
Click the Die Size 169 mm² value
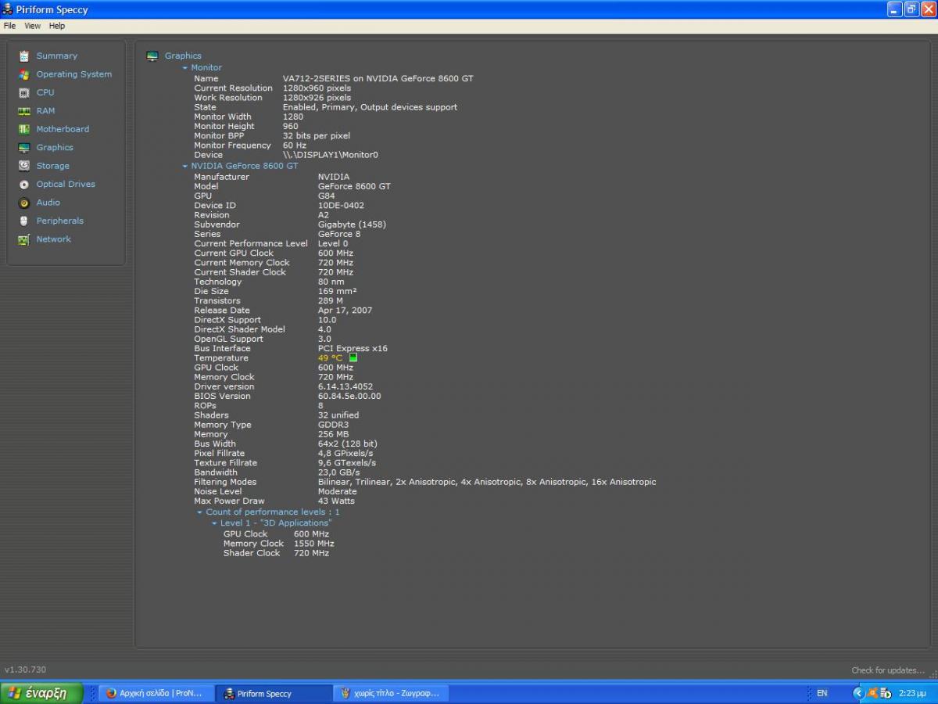click(337, 292)
